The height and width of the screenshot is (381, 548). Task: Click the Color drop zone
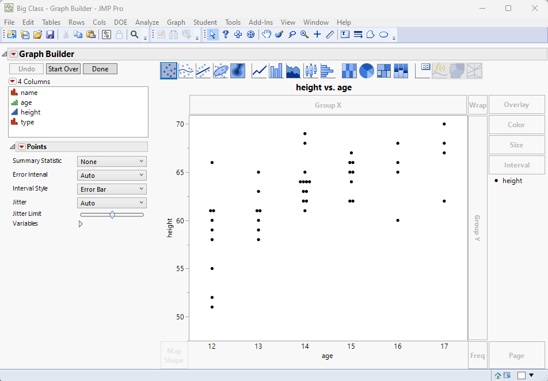516,125
